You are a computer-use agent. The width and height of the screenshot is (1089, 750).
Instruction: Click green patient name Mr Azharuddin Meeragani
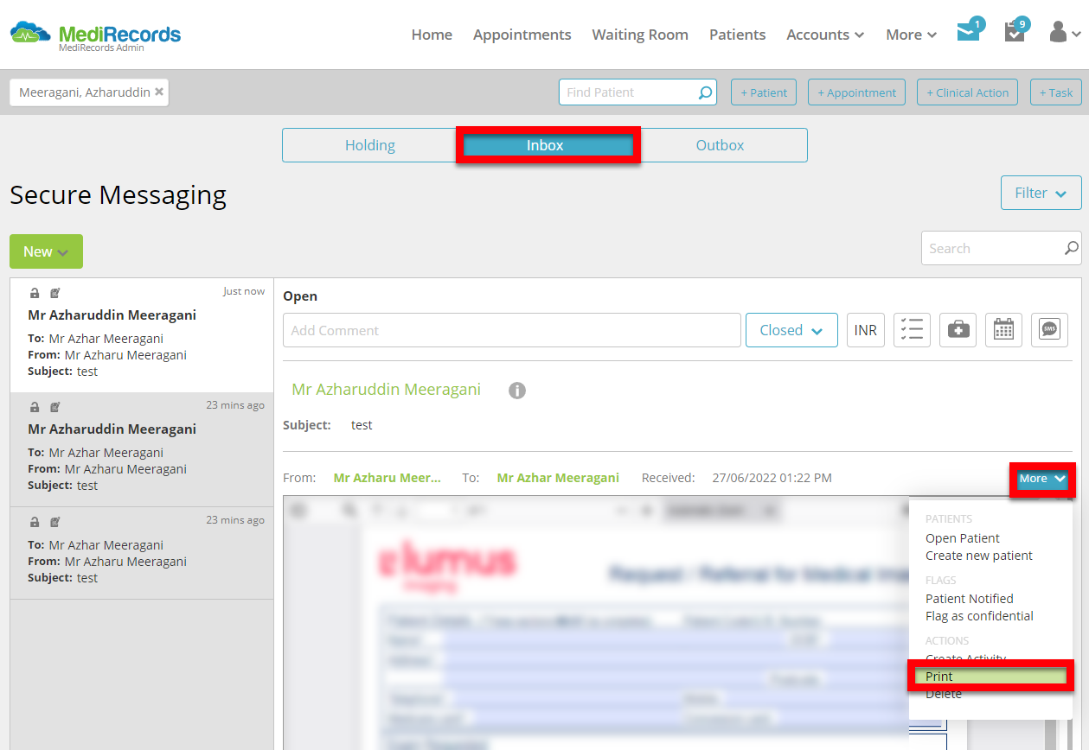[386, 390]
